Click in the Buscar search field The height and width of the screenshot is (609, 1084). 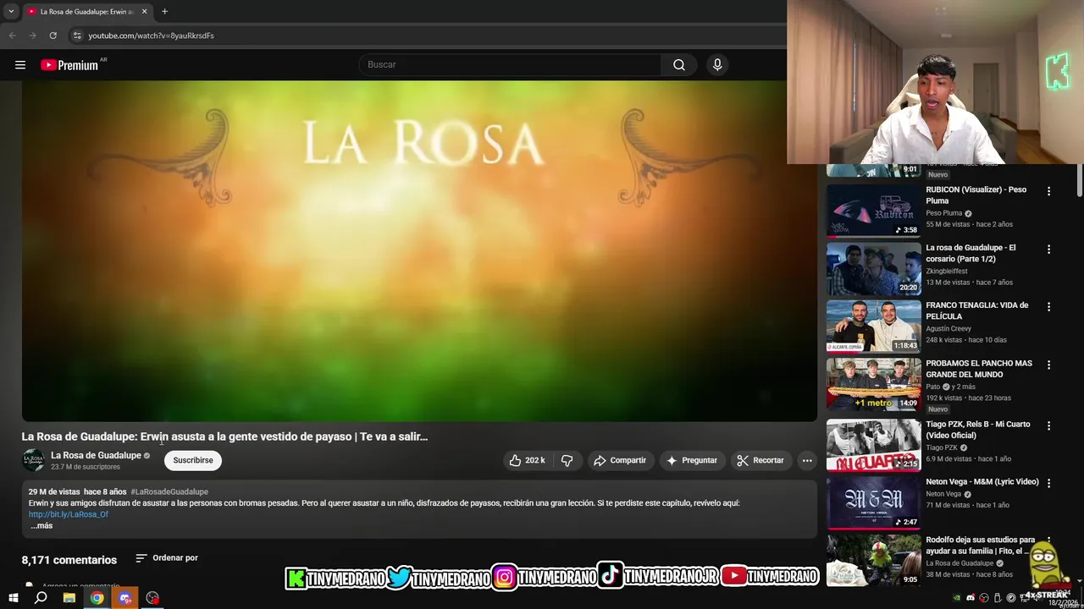point(511,65)
